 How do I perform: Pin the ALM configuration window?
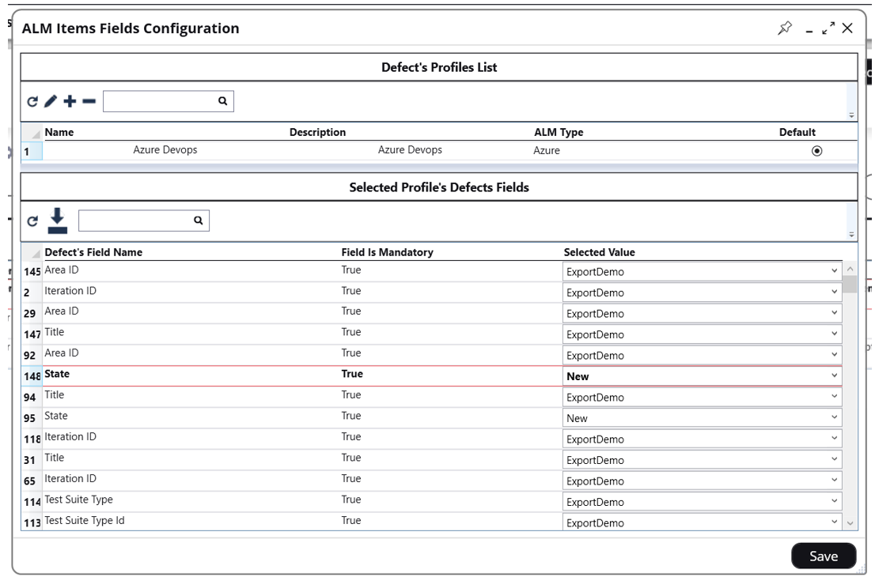[784, 28]
